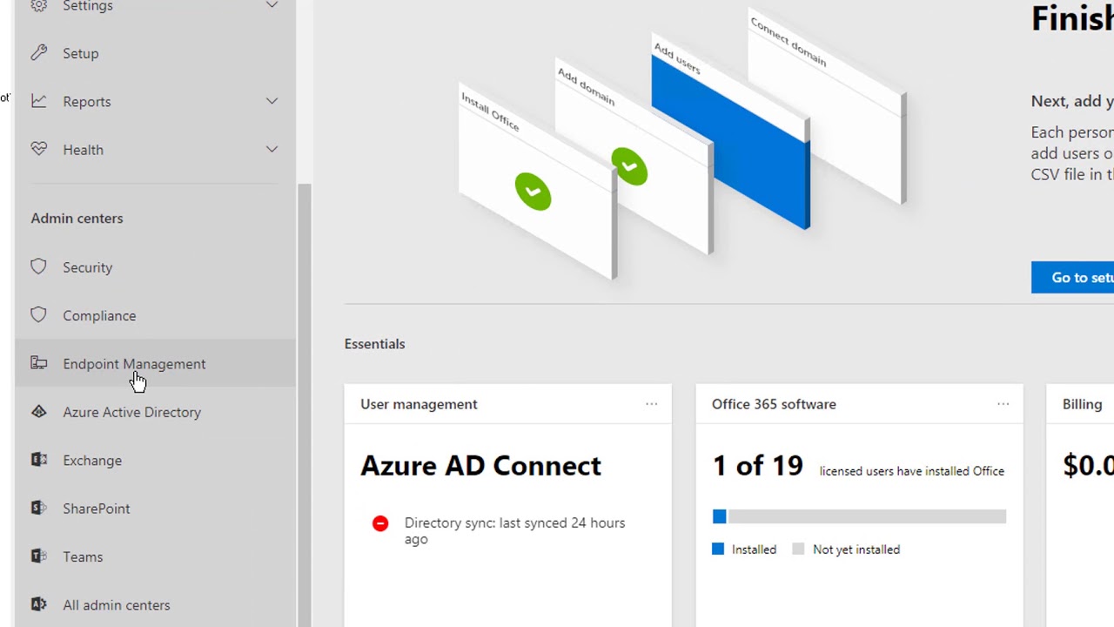
Task: Open Azure Active Directory admin center
Action: coord(155,412)
